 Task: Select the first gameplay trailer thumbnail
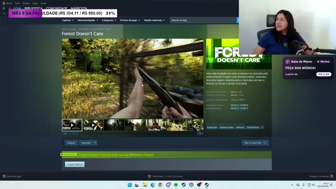pos(72,125)
